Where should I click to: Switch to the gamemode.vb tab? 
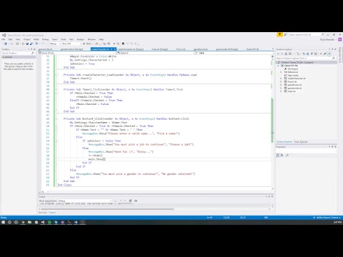(46, 49)
